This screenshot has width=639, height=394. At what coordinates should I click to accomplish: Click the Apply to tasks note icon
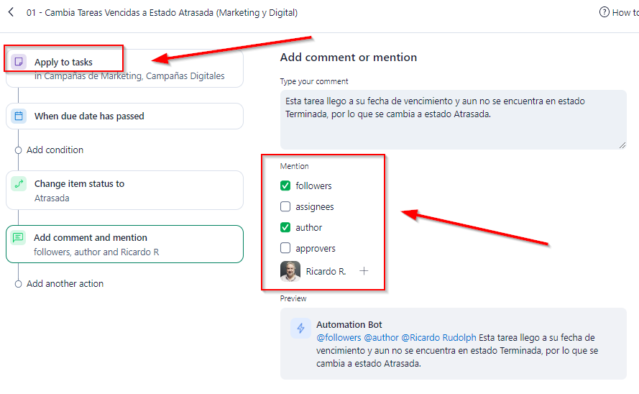19,62
